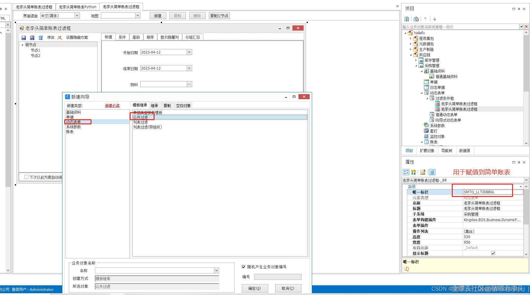The image size is (530, 295).
Task: Click 确定(O) button in wizard
Action: click(255, 288)
